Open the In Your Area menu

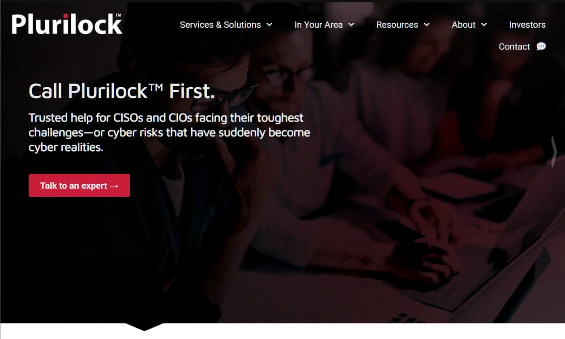tap(318, 25)
